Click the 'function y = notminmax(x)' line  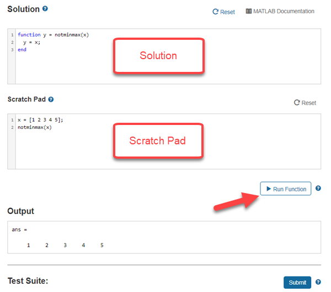(x=53, y=35)
